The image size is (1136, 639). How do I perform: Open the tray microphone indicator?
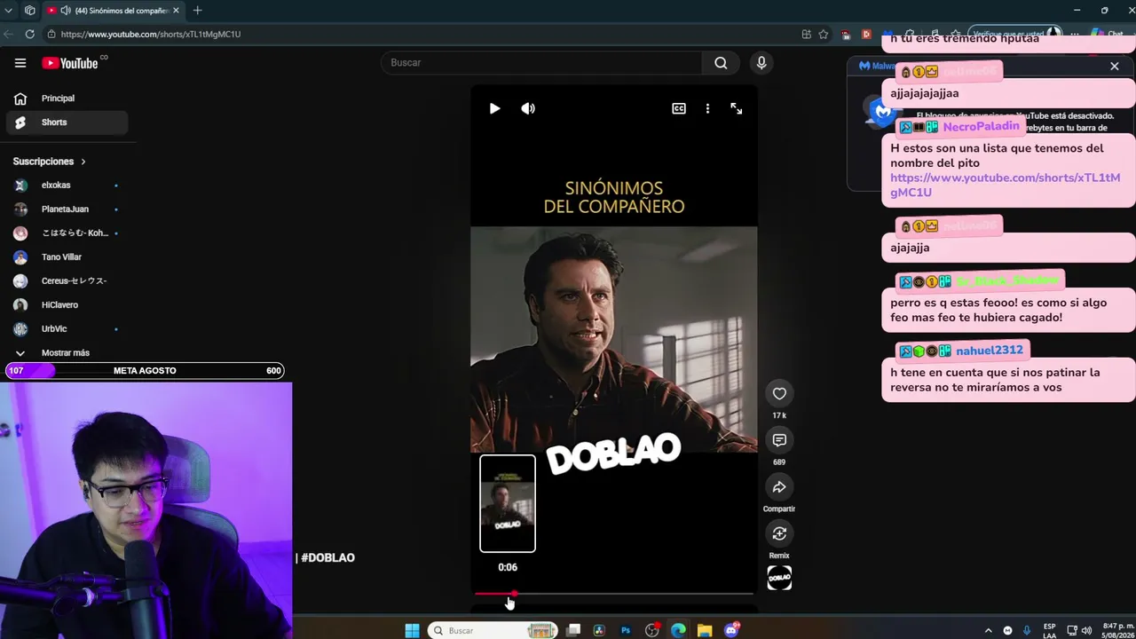pyautogui.click(x=1027, y=630)
